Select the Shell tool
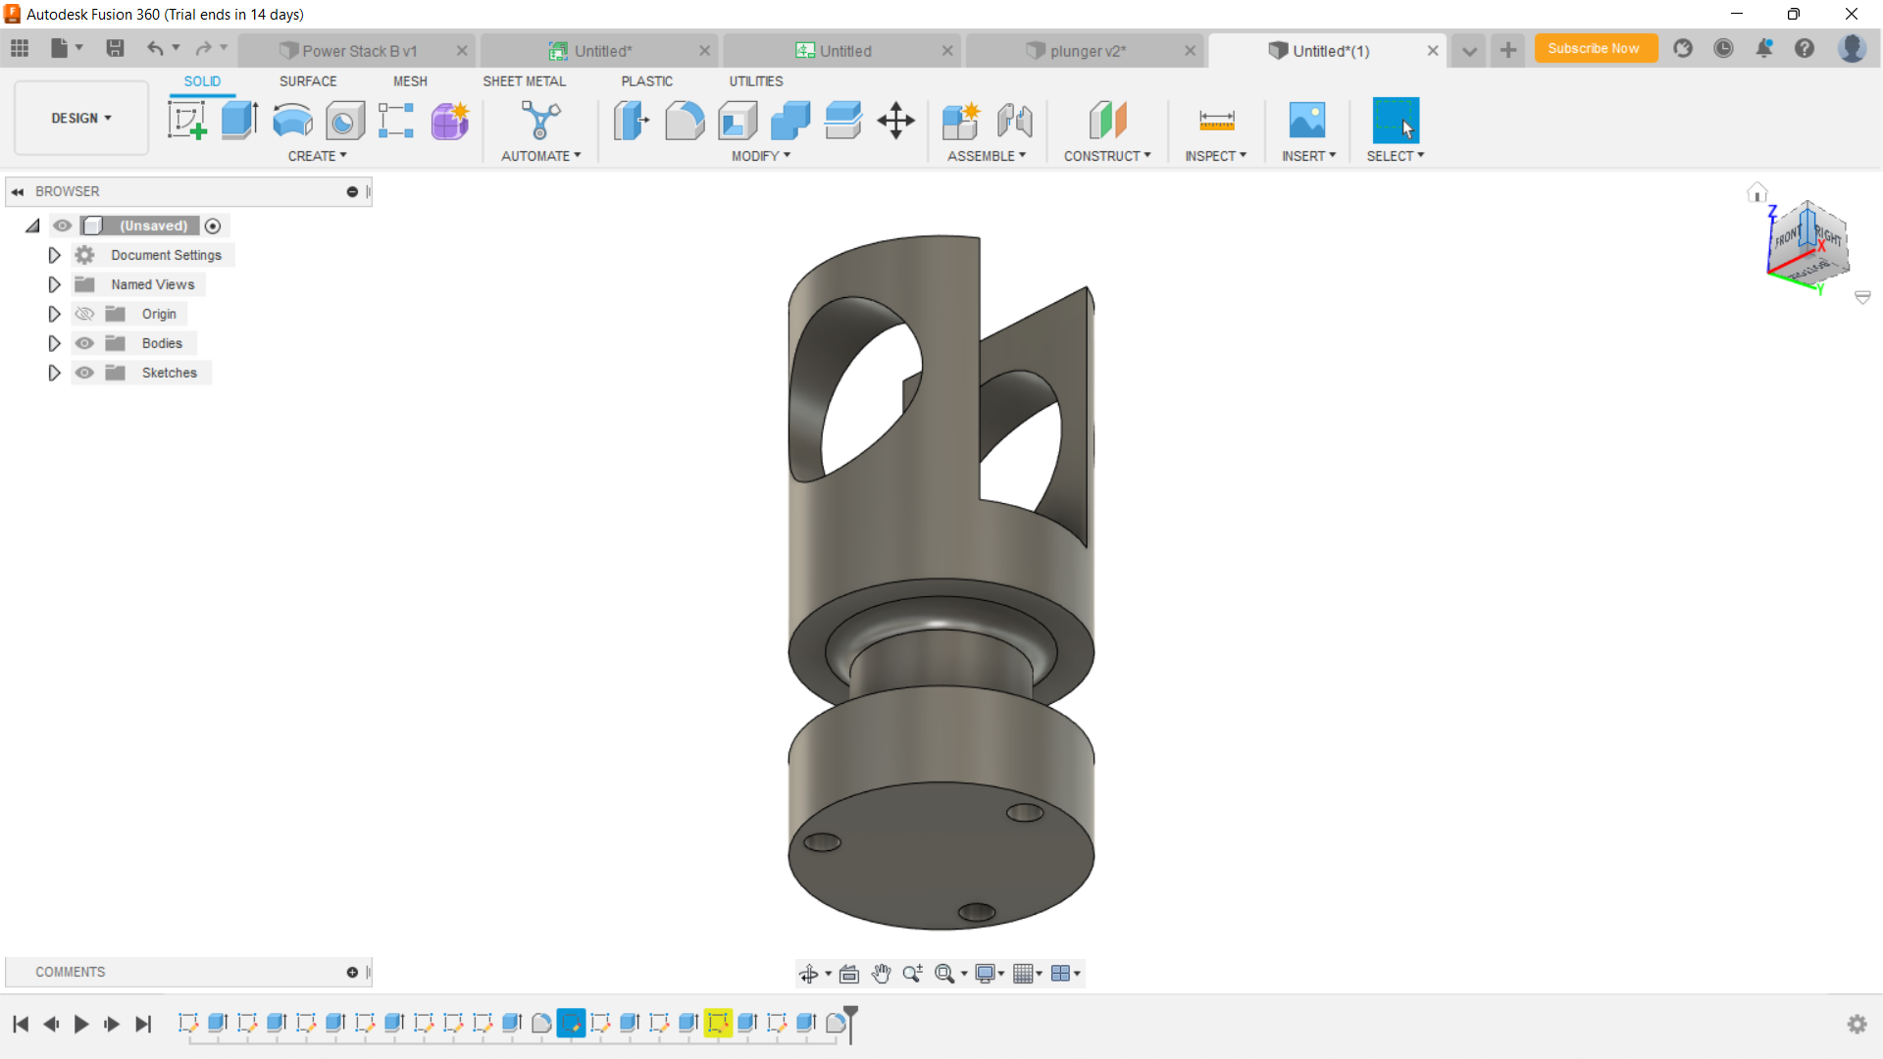This screenshot has height=1059, width=1883. pos(738,121)
